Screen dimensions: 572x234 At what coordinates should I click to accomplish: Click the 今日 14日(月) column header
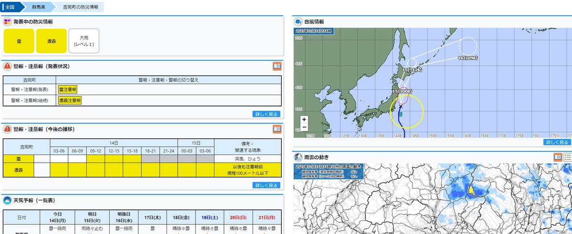click(57, 217)
